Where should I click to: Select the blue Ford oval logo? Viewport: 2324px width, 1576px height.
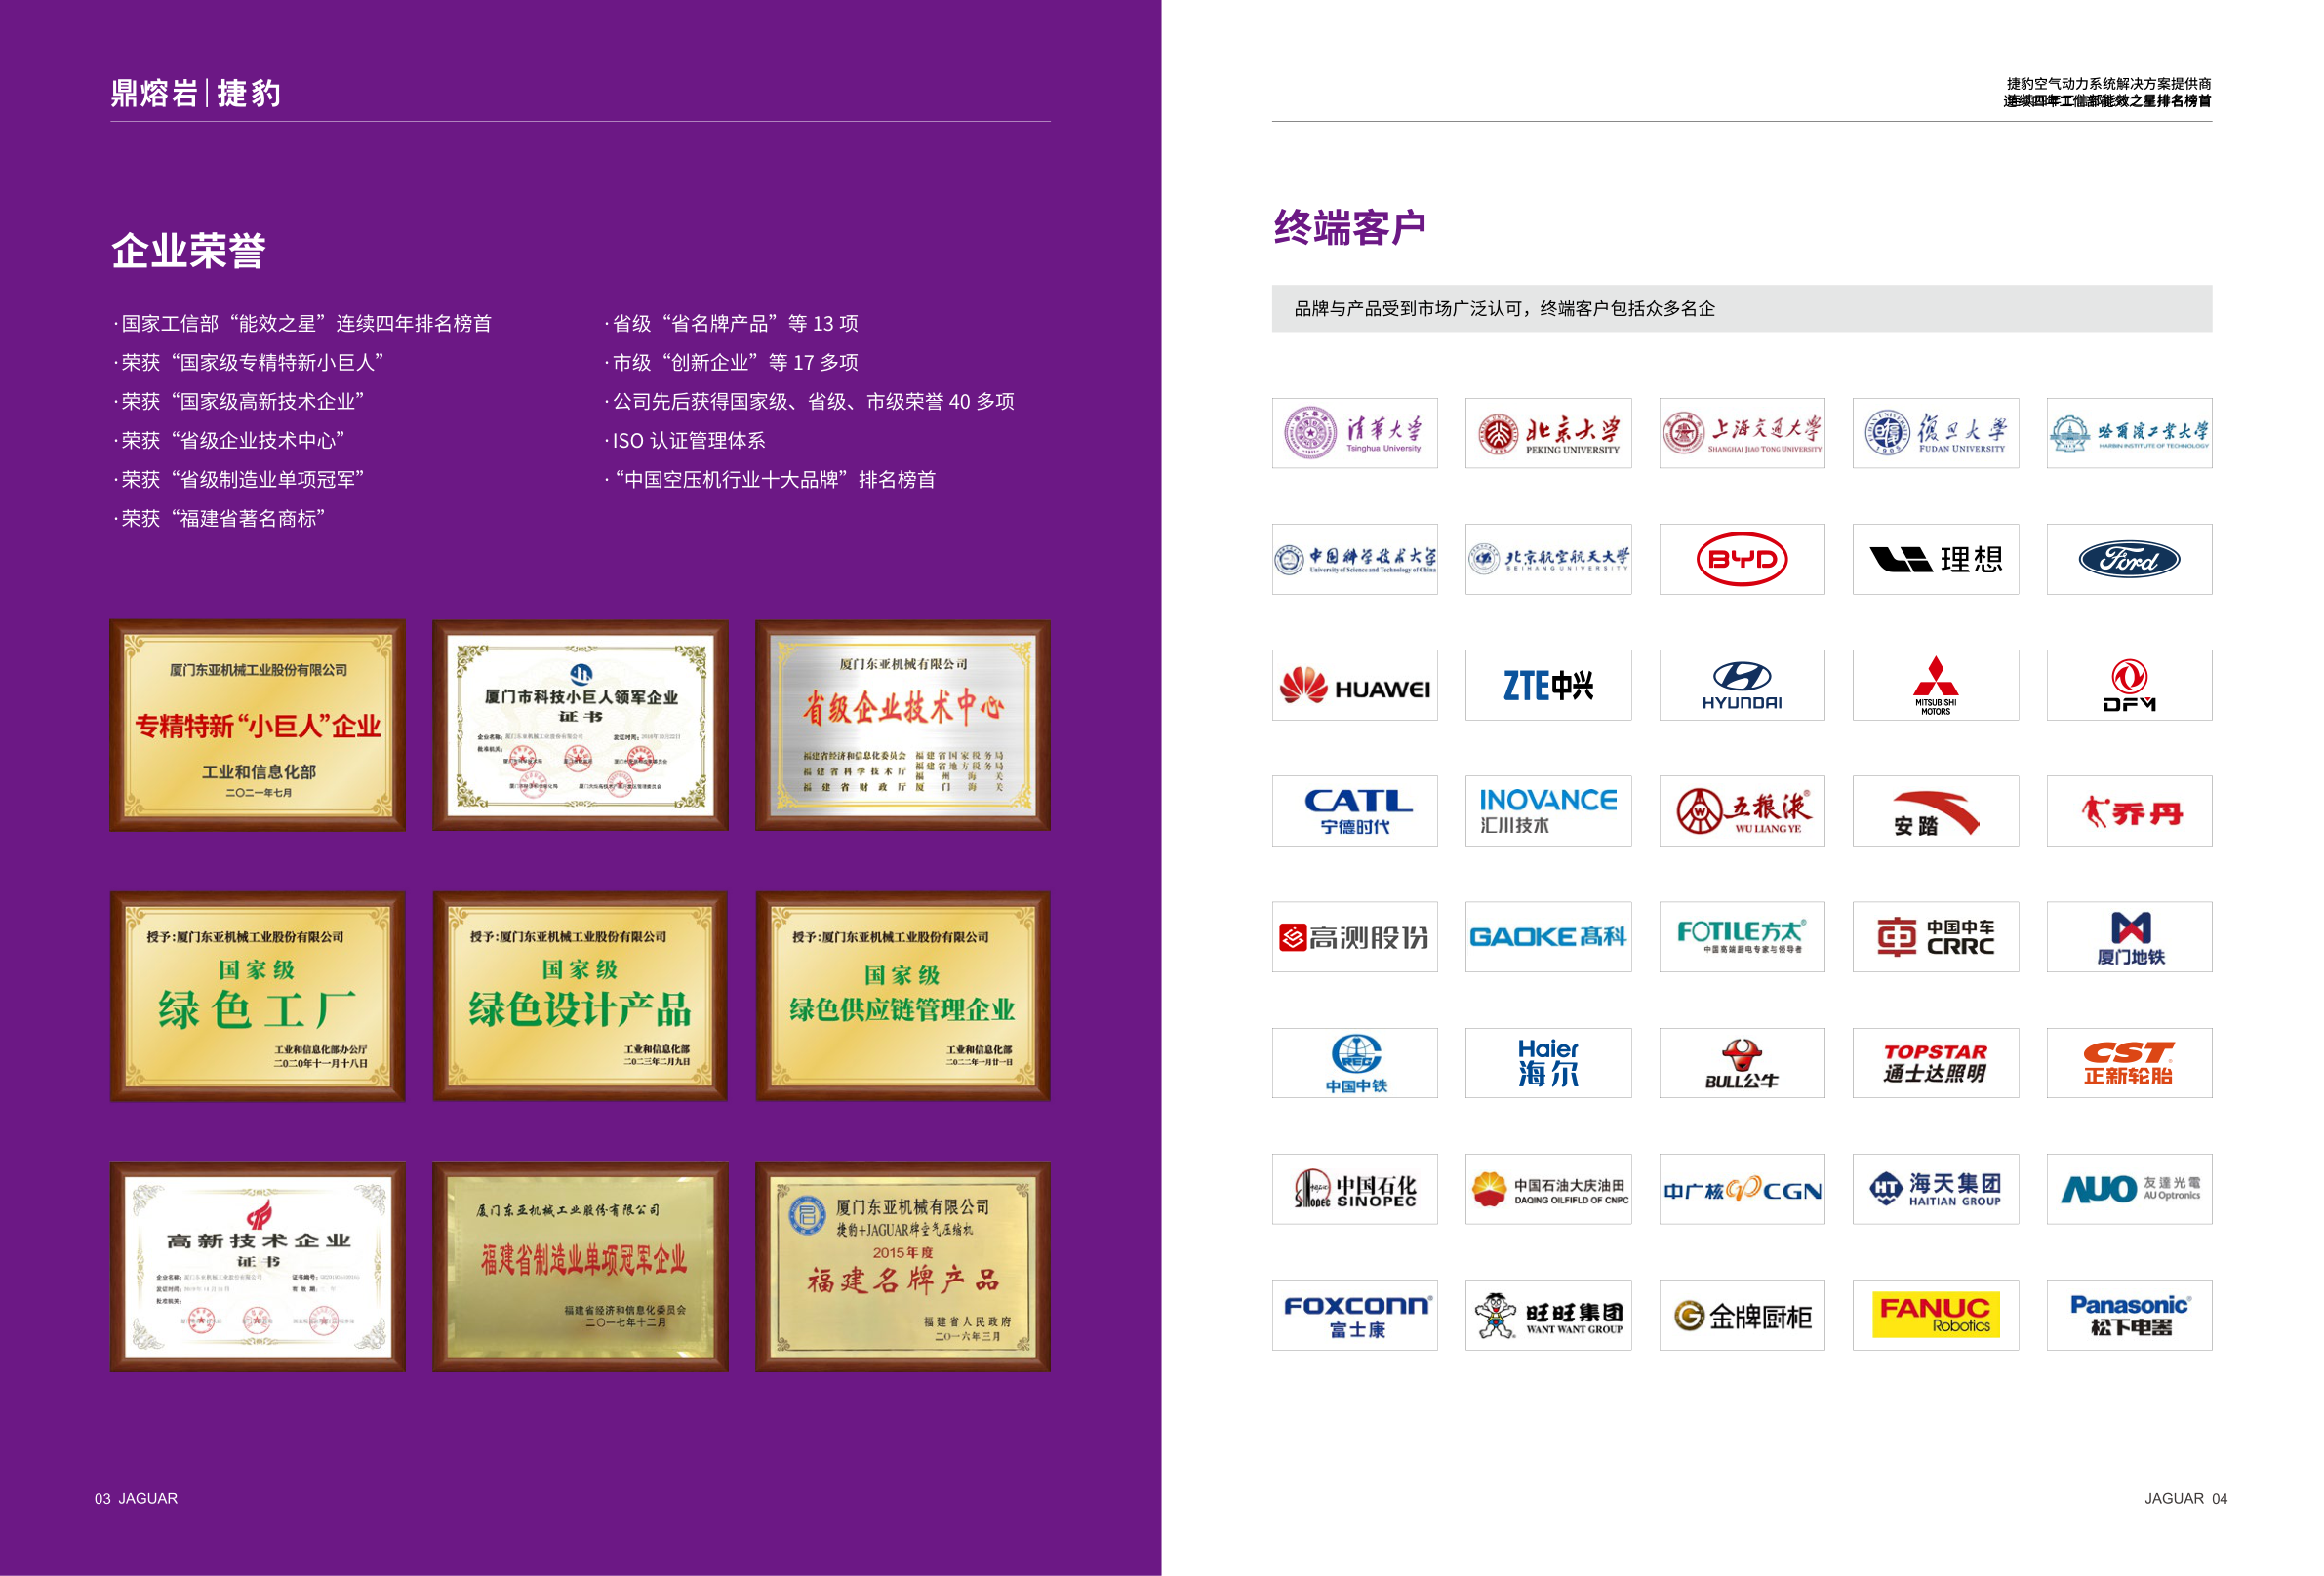tap(2129, 559)
